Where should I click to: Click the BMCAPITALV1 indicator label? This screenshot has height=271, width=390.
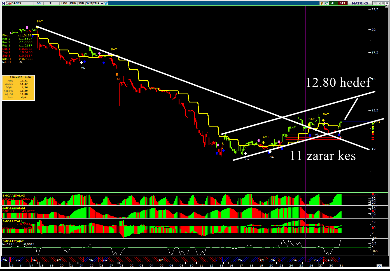pos(14,241)
